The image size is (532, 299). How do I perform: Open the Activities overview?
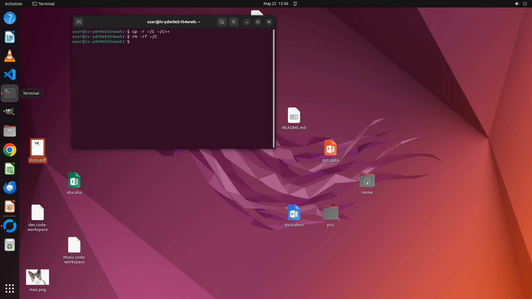pyautogui.click(x=14, y=4)
